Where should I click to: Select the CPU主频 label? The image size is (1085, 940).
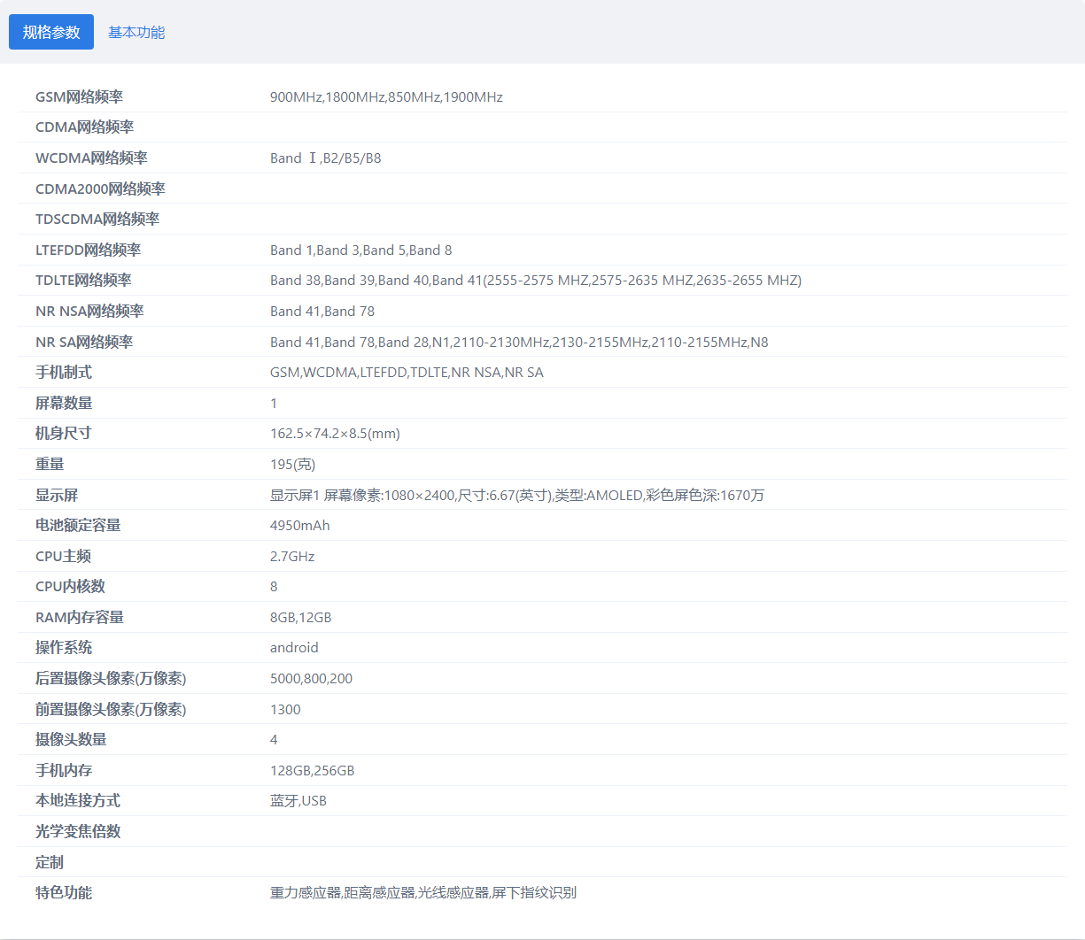coord(63,557)
